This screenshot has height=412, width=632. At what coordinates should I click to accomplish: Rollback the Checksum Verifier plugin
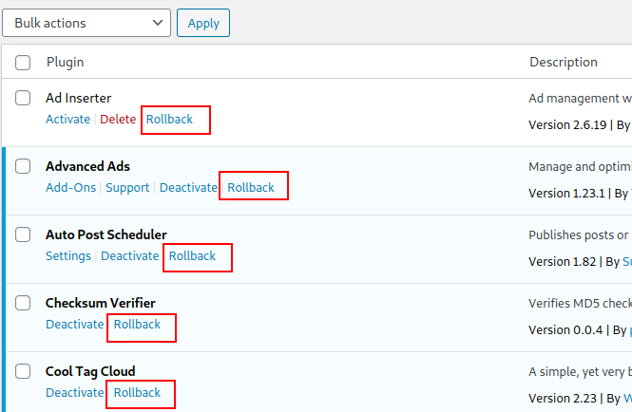tap(137, 325)
